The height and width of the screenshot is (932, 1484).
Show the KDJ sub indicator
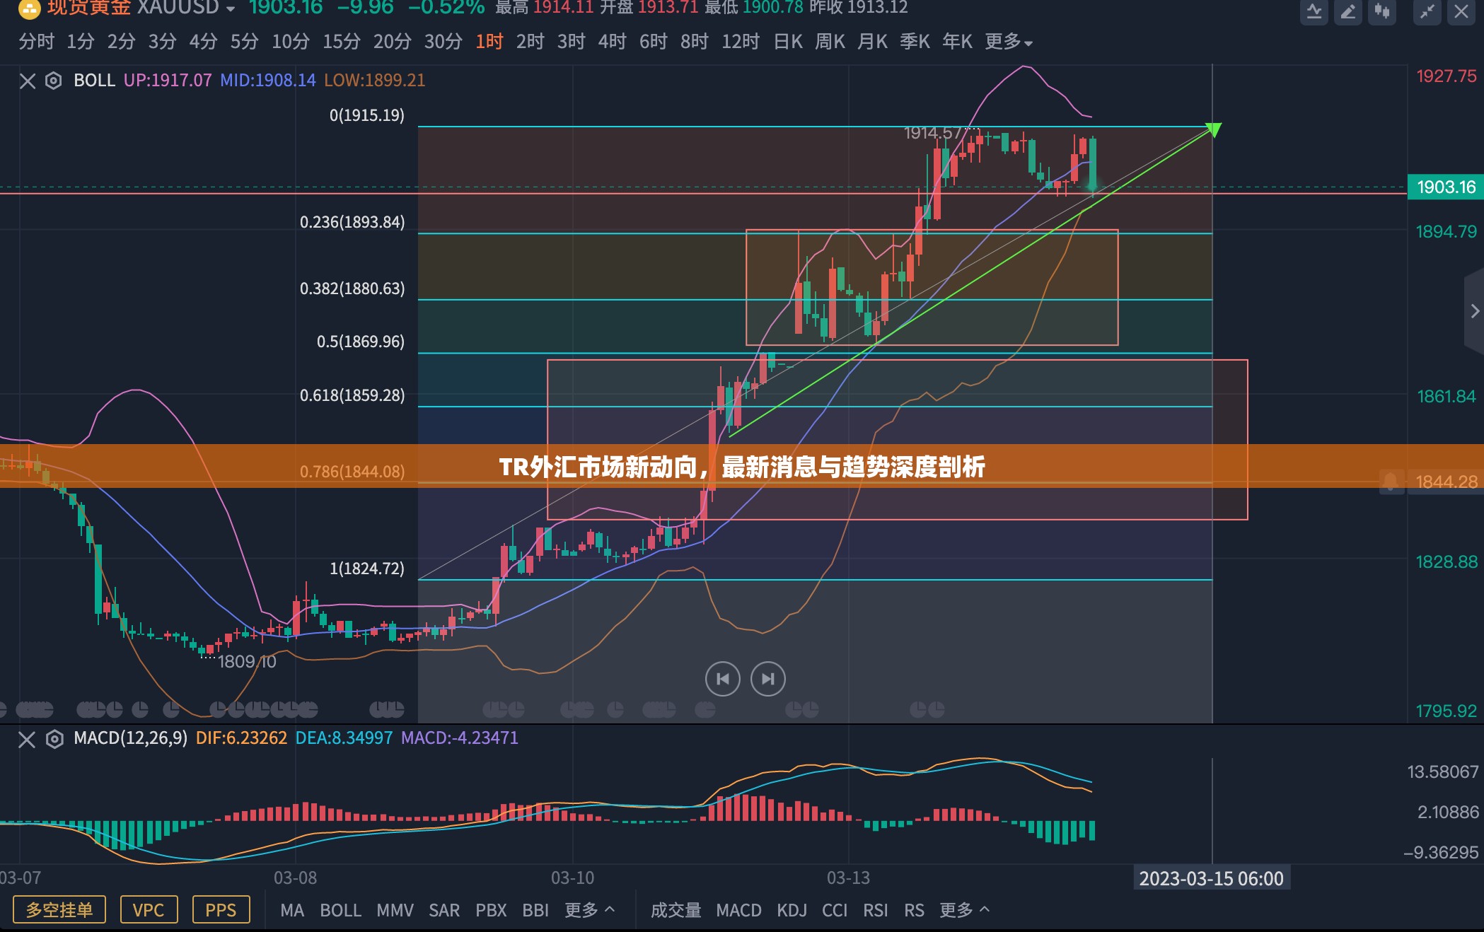792,910
